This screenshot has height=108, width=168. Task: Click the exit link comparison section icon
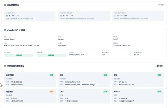tap(5, 5)
